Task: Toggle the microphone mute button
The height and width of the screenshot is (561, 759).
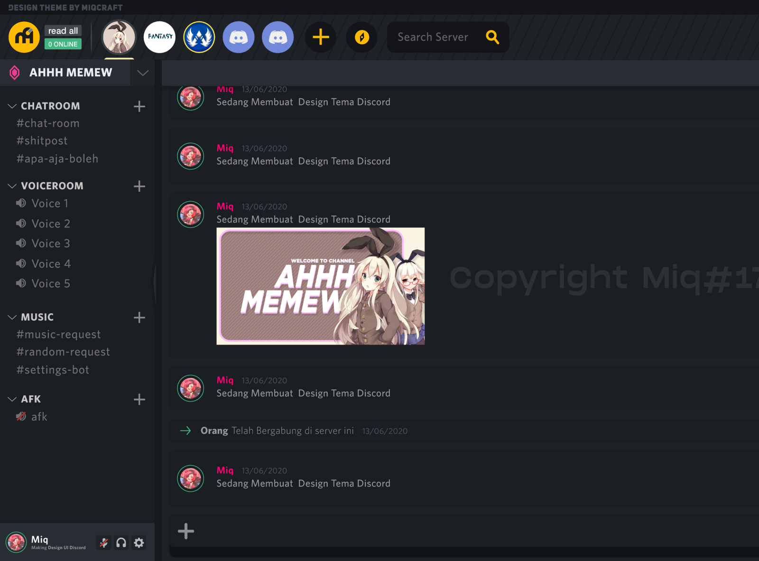Action: click(104, 542)
